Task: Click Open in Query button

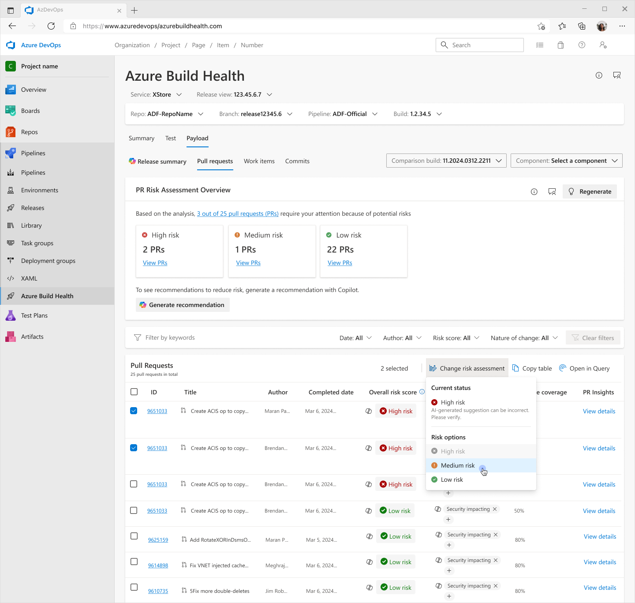Action: click(x=584, y=368)
